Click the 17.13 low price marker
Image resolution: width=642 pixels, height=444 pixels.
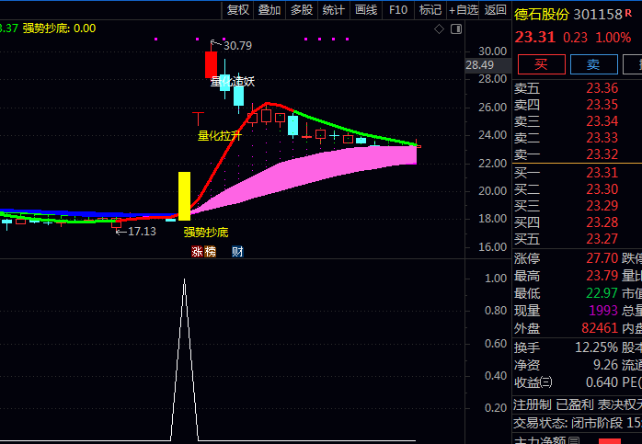click(x=142, y=232)
